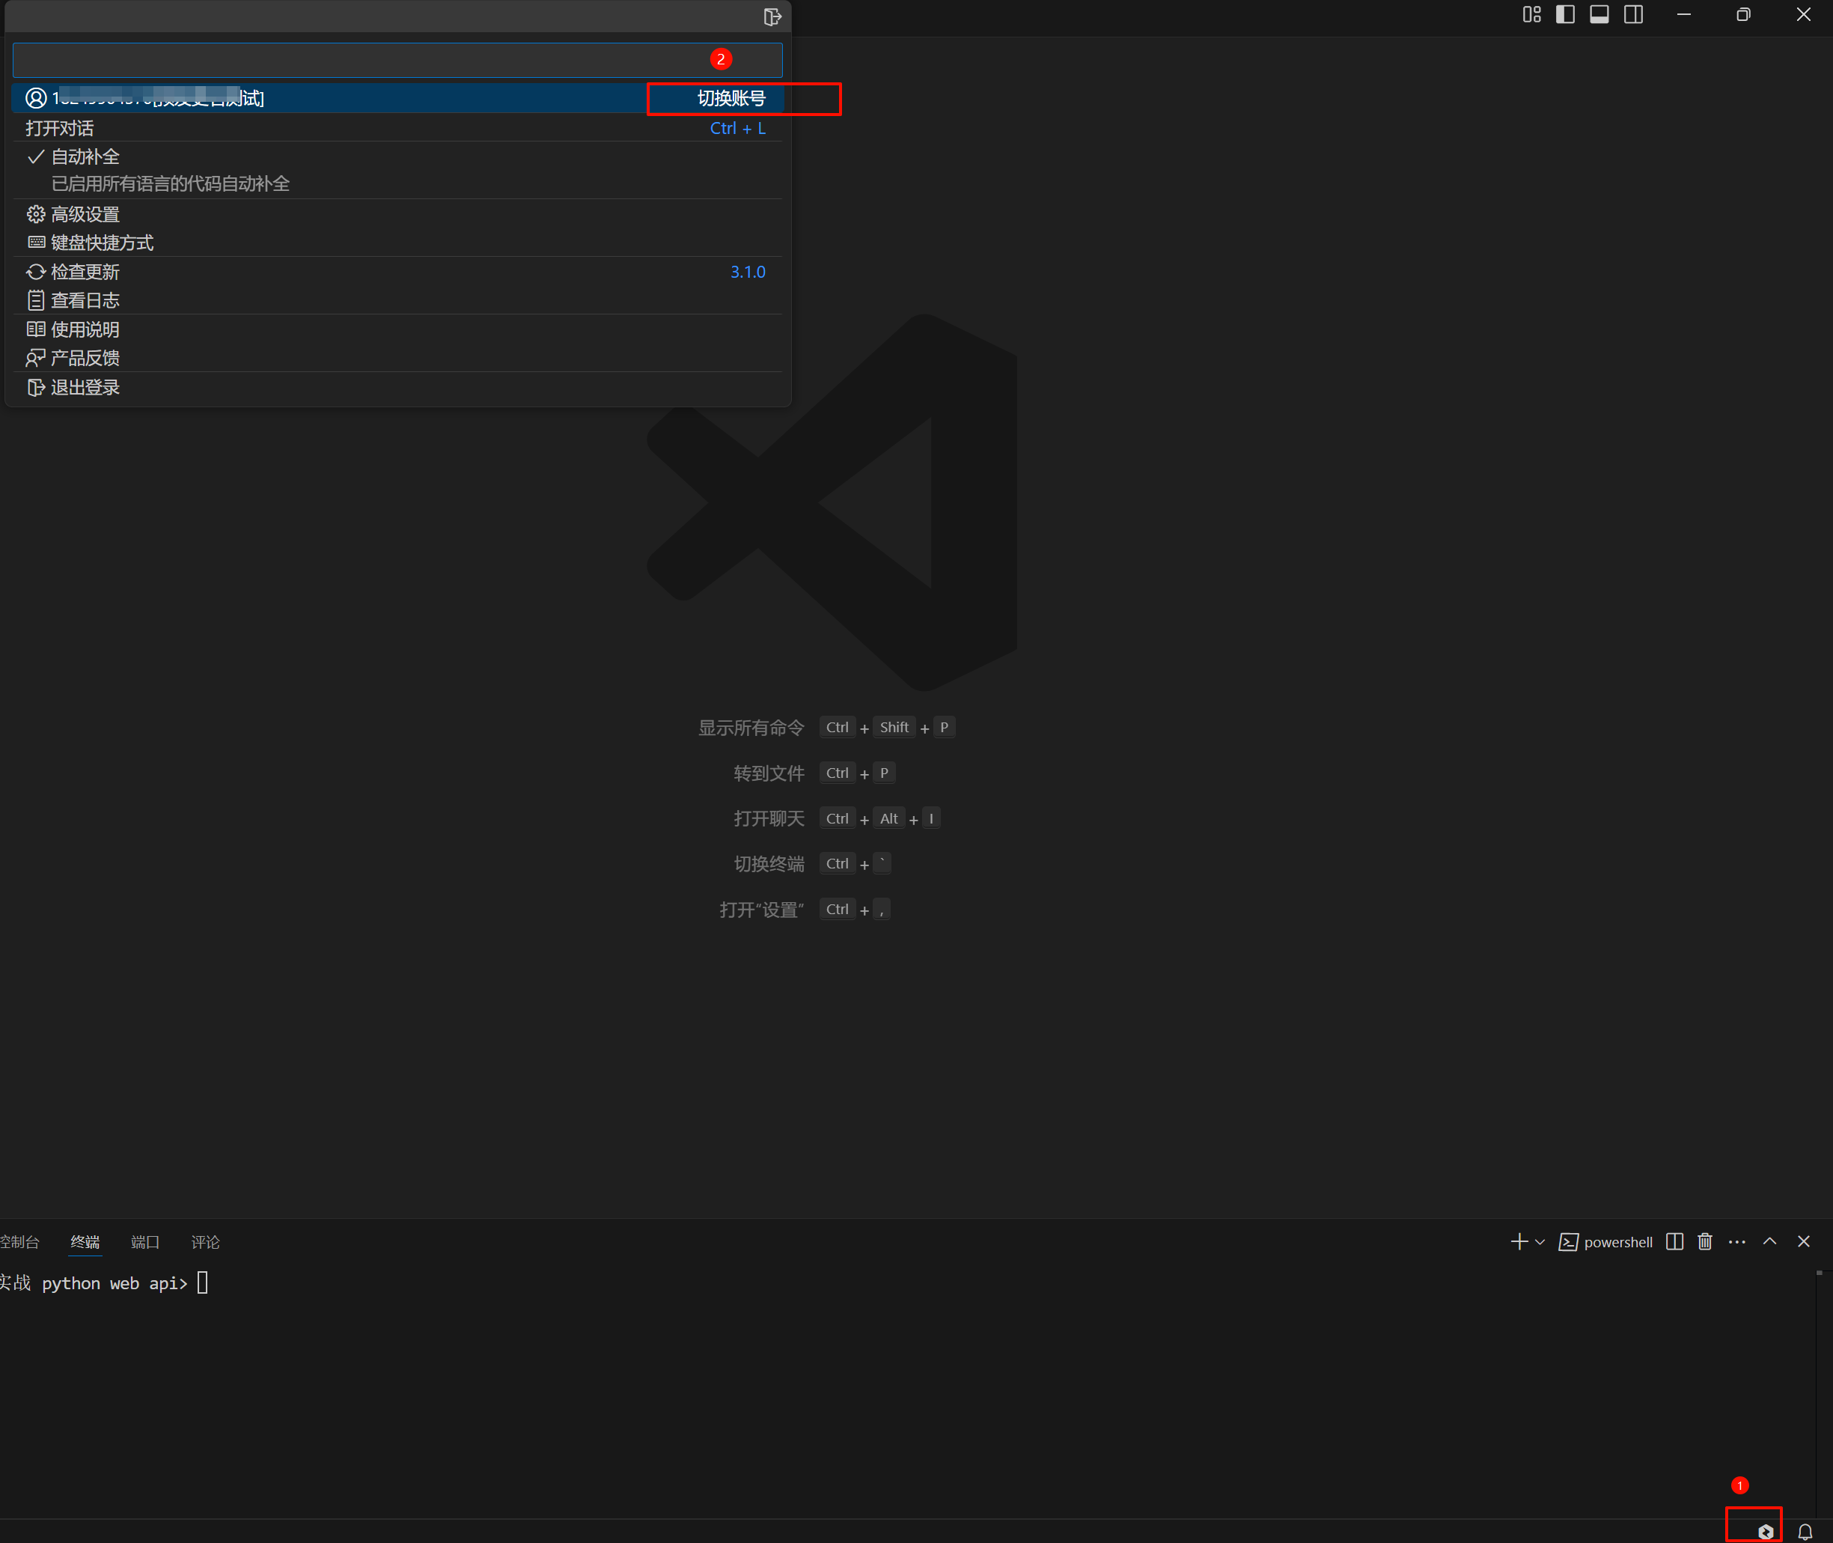The height and width of the screenshot is (1543, 1833).
Task: Click the sign-out icon above search box
Action: [x=772, y=16]
